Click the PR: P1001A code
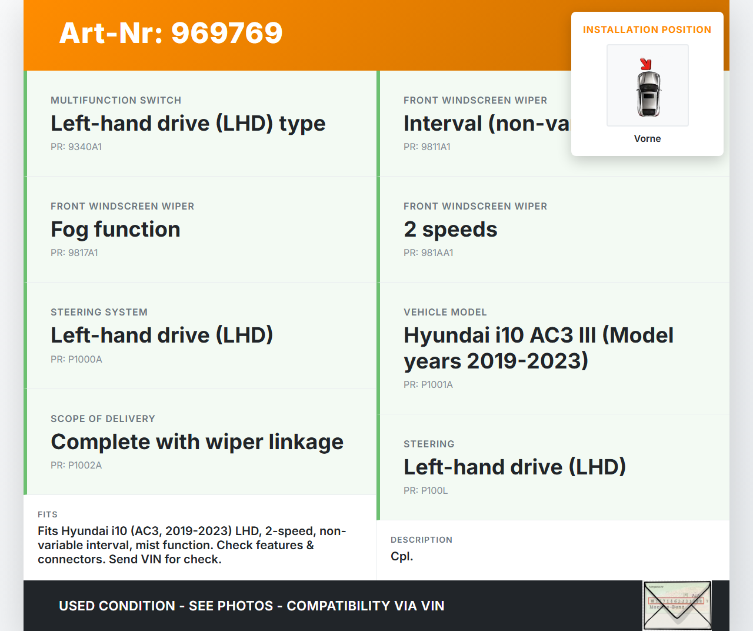 click(x=428, y=384)
